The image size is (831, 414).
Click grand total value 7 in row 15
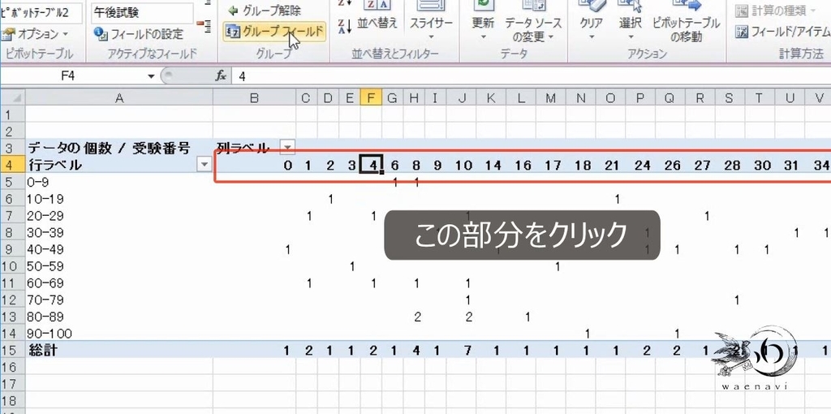click(x=468, y=351)
